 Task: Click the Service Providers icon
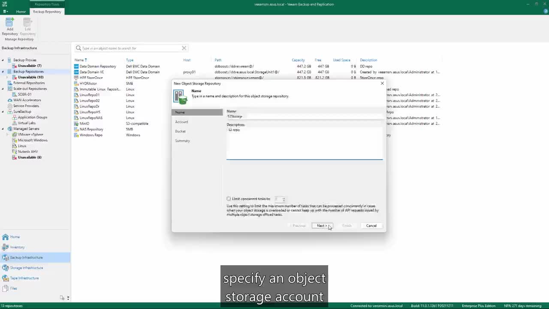tap(9, 106)
